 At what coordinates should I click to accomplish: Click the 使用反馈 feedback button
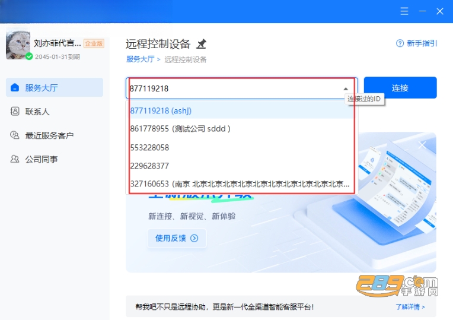pos(177,238)
